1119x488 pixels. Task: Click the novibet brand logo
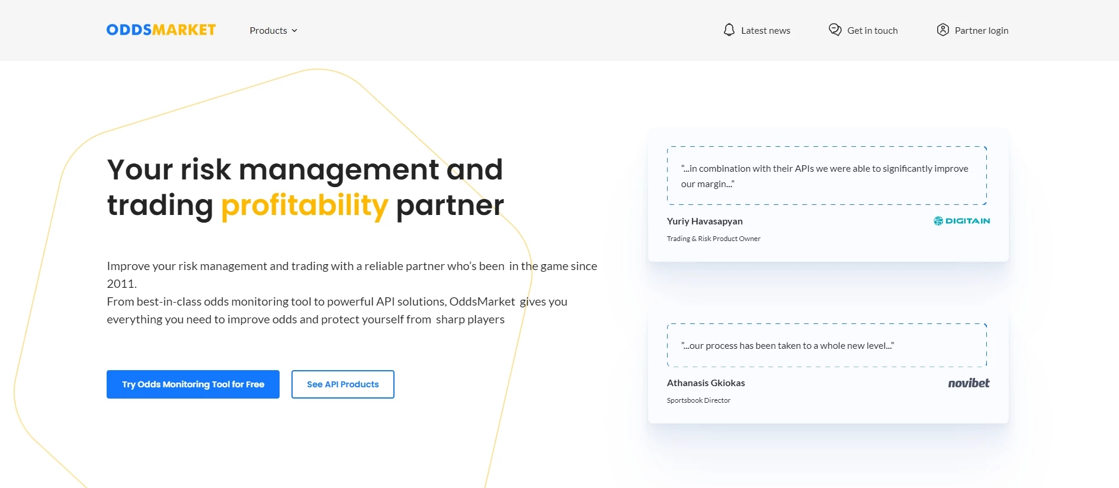969,383
